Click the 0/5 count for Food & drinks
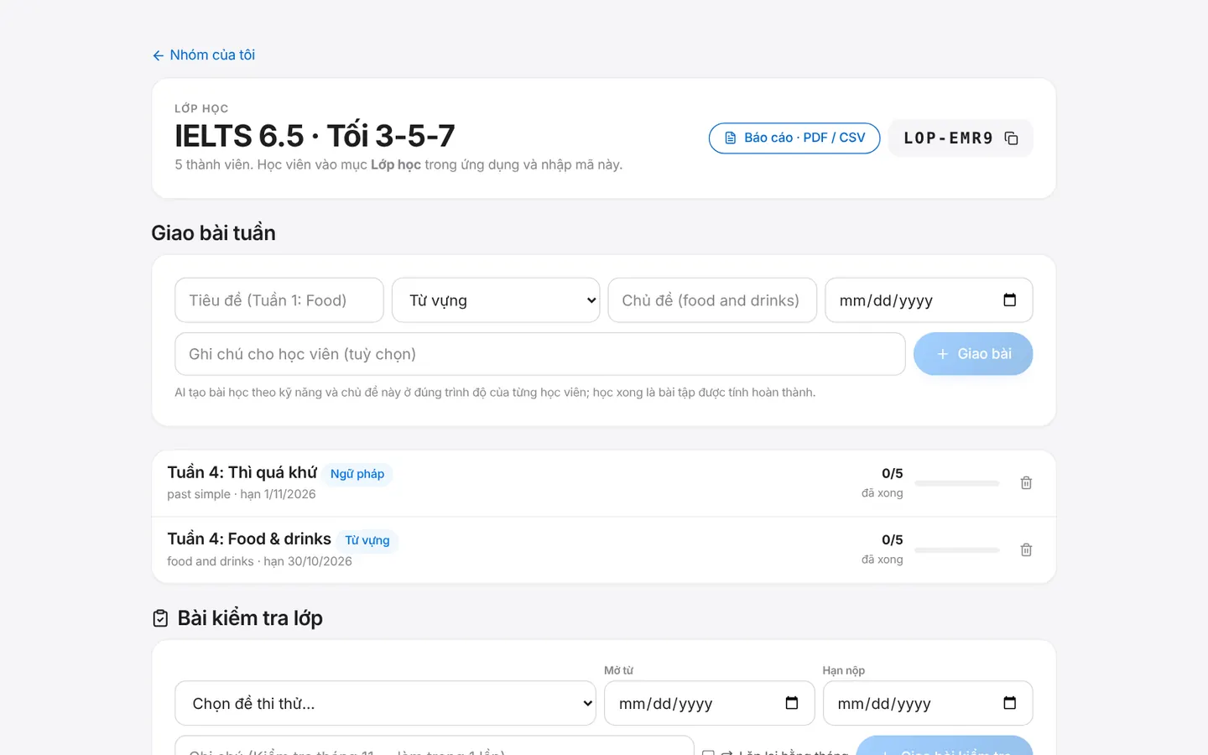This screenshot has height=755, width=1208. pyautogui.click(x=893, y=540)
